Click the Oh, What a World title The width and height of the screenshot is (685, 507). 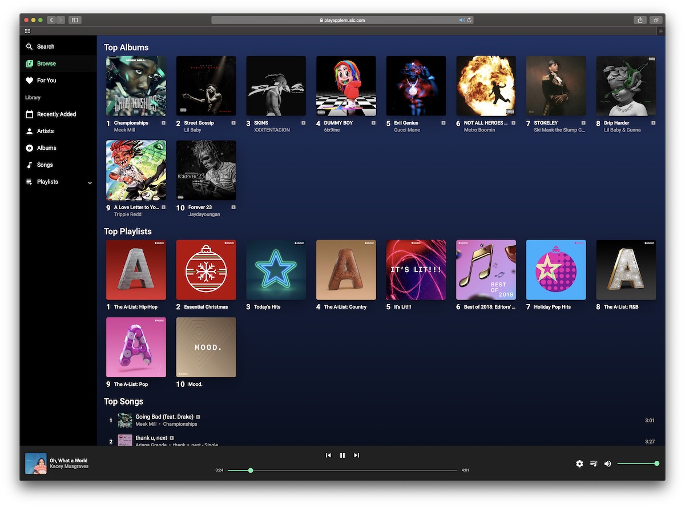(68, 461)
